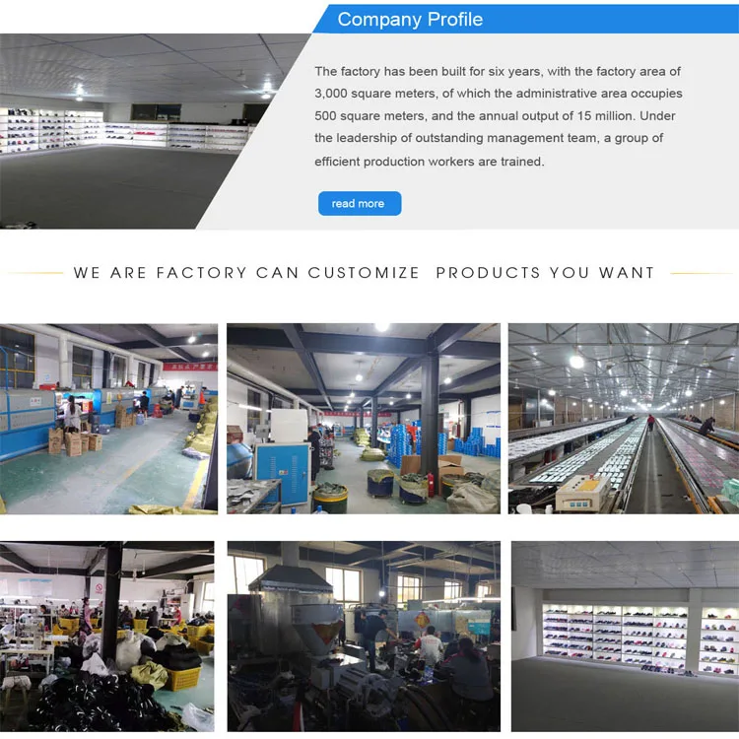Click the blue 'read more' button

[360, 204]
